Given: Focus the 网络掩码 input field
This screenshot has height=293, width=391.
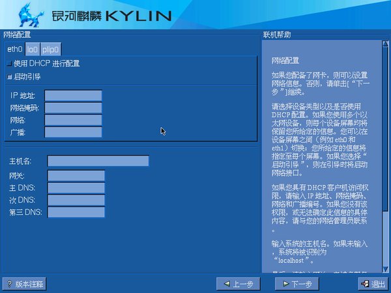Looking at the screenshot, I should (x=73, y=108).
